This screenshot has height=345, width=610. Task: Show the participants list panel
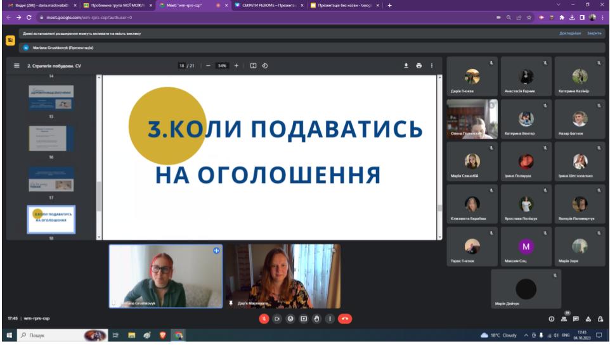coord(564,318)
